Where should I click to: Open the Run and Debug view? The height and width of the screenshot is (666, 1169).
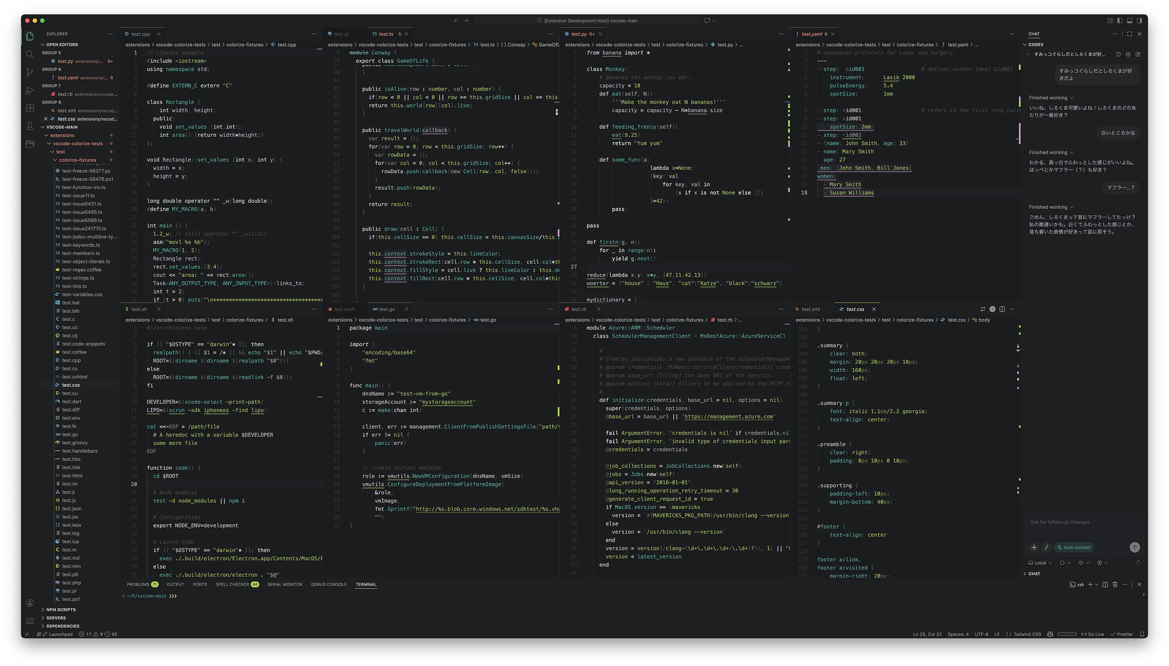30,91
